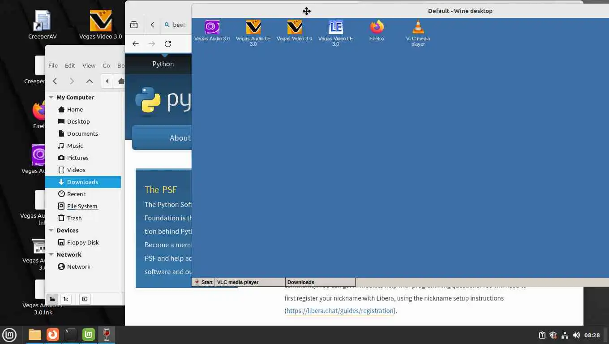Open Vegas Video LE 3.0 in Wine desktop

click(335, 33)
